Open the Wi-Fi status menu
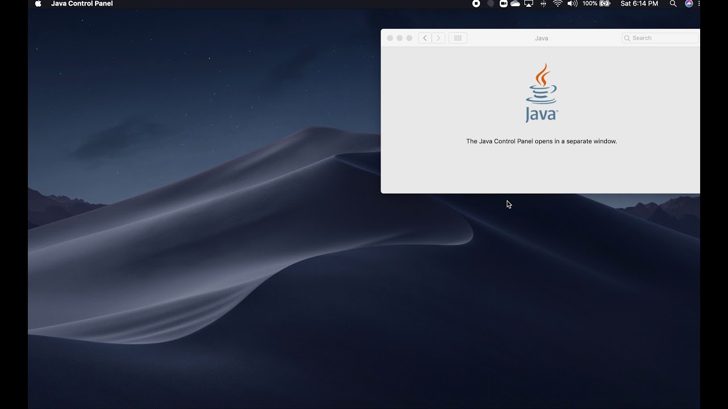 558,3
